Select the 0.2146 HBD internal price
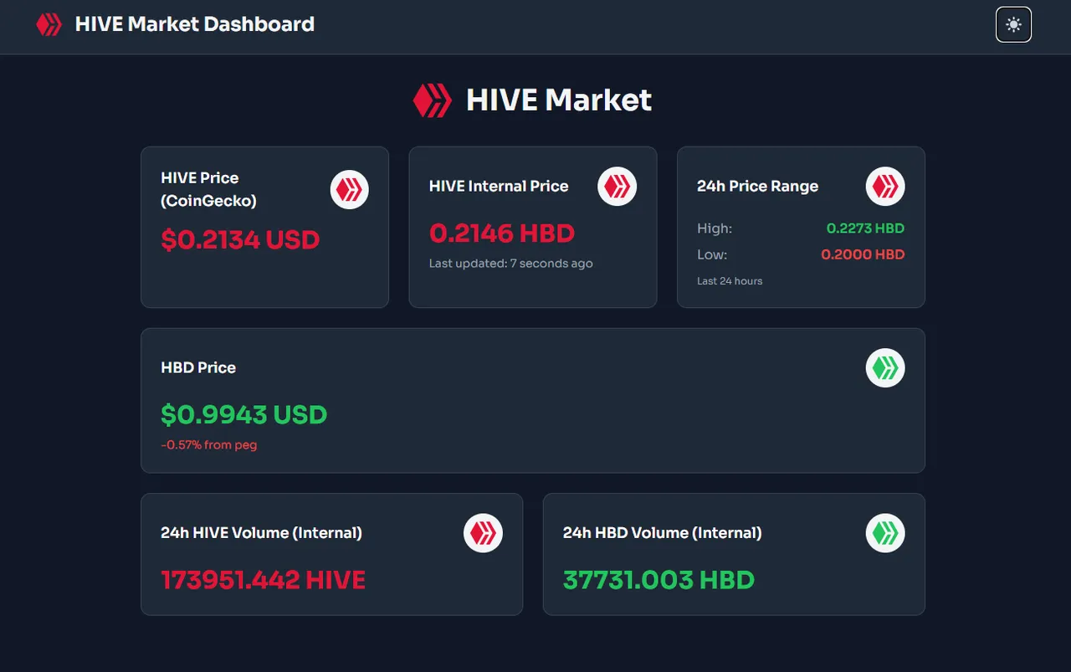The image size is (1071, 672). (502, 233)
